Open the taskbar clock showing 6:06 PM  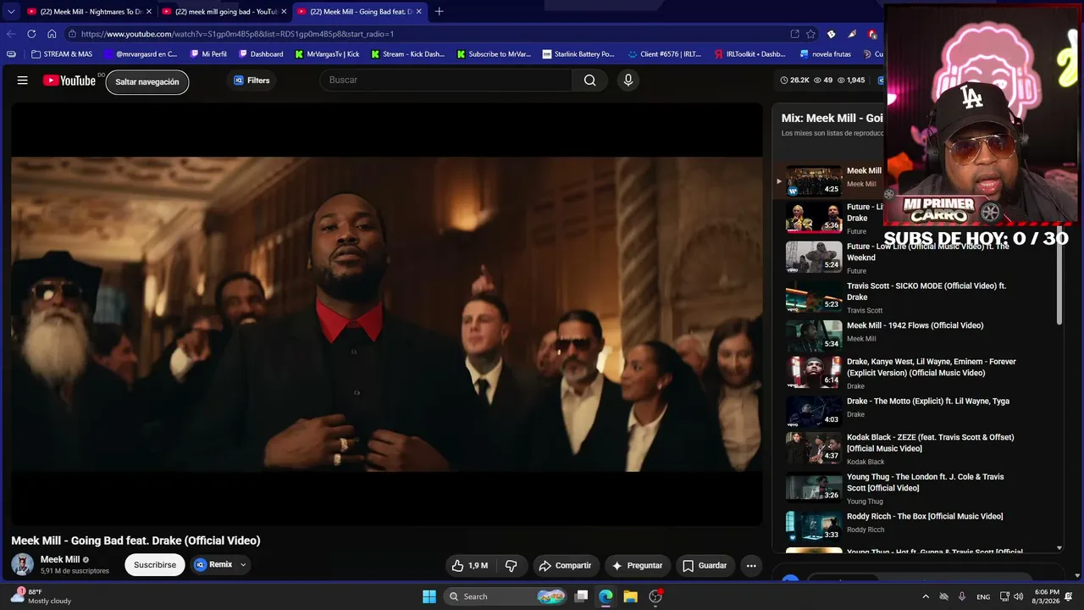click(x=1047, y=596)
